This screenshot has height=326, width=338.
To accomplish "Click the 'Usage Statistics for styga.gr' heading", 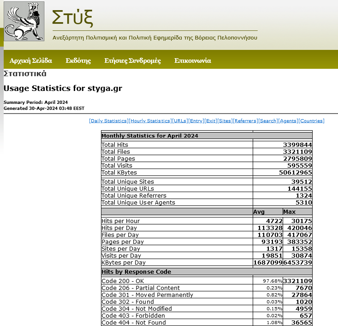I will click(x=63, y=88).
